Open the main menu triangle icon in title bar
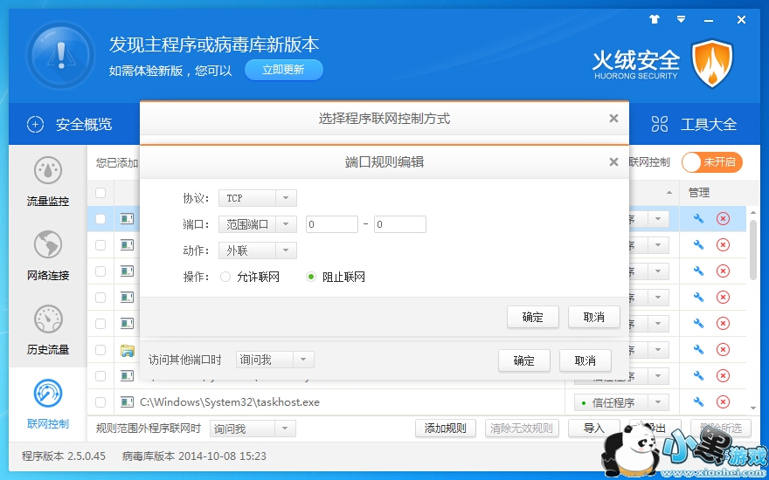This screenshot has height=480, width=769. coord(682,19)
